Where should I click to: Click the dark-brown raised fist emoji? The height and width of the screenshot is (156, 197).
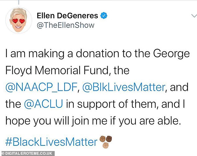[x=108, y=139]
